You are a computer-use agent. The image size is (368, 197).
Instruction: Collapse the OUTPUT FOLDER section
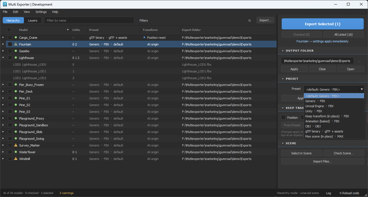click(x=282, y=51)
